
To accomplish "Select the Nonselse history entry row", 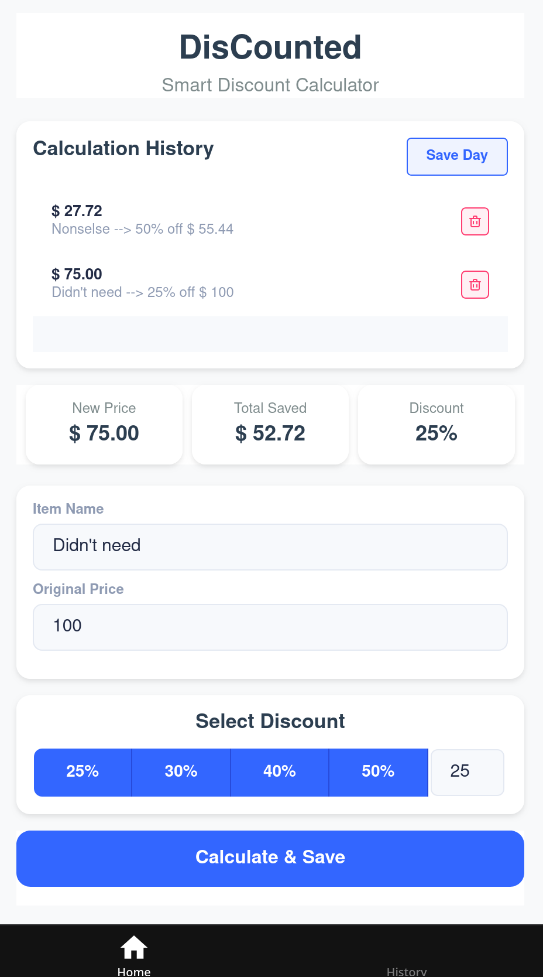I will (234, 220).
